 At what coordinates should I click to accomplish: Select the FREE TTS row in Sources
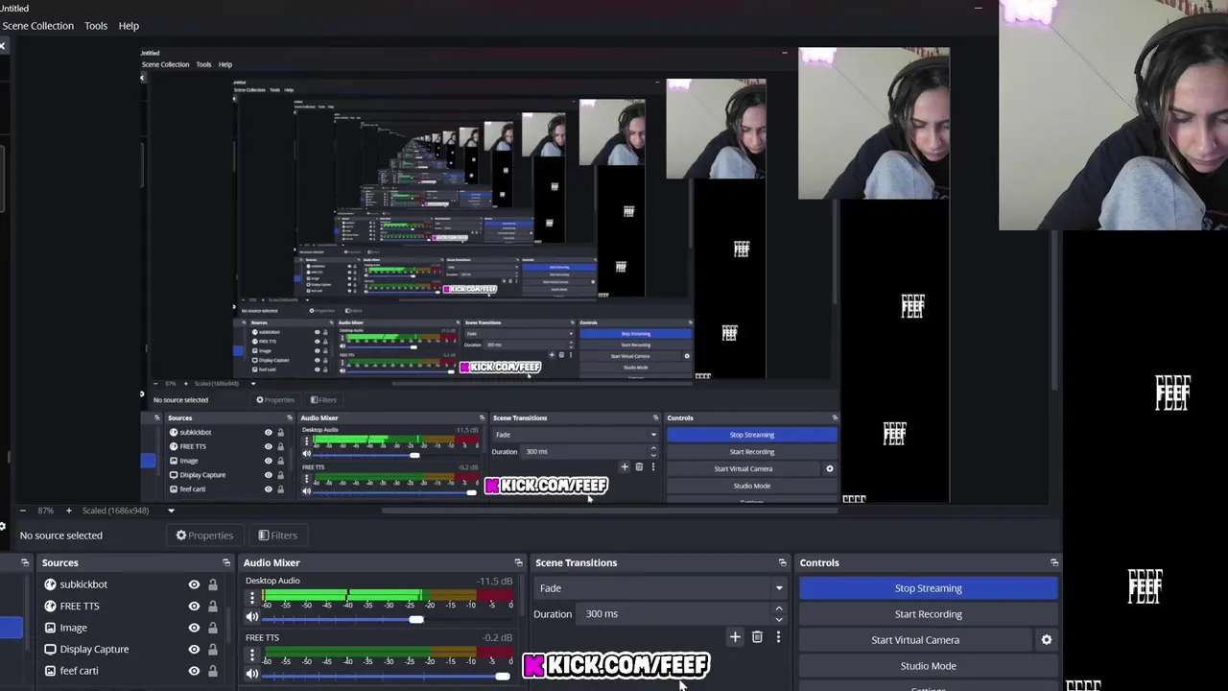130,606
